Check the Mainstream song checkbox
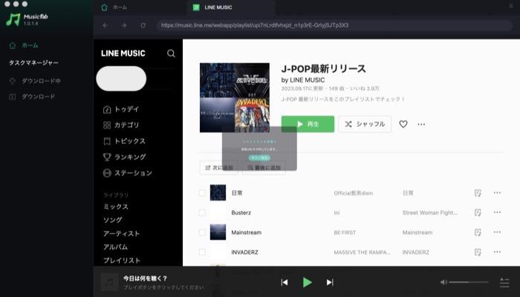The width and height of the screenshot is (520, 297). point(202,232)
